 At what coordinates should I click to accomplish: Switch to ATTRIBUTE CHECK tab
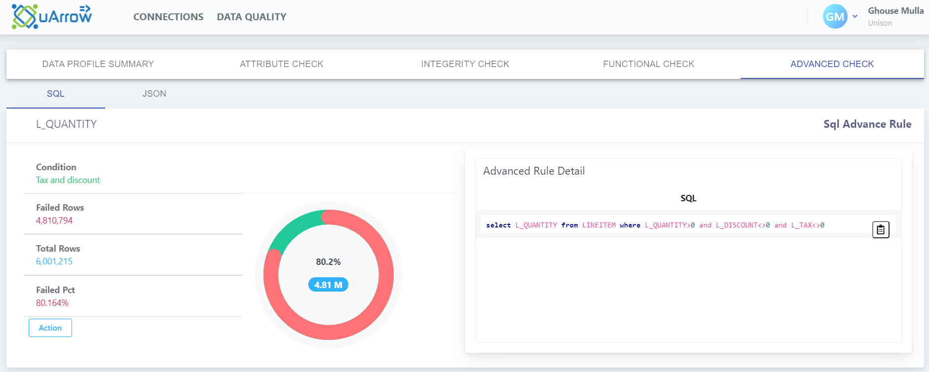[x=282, y=64]
